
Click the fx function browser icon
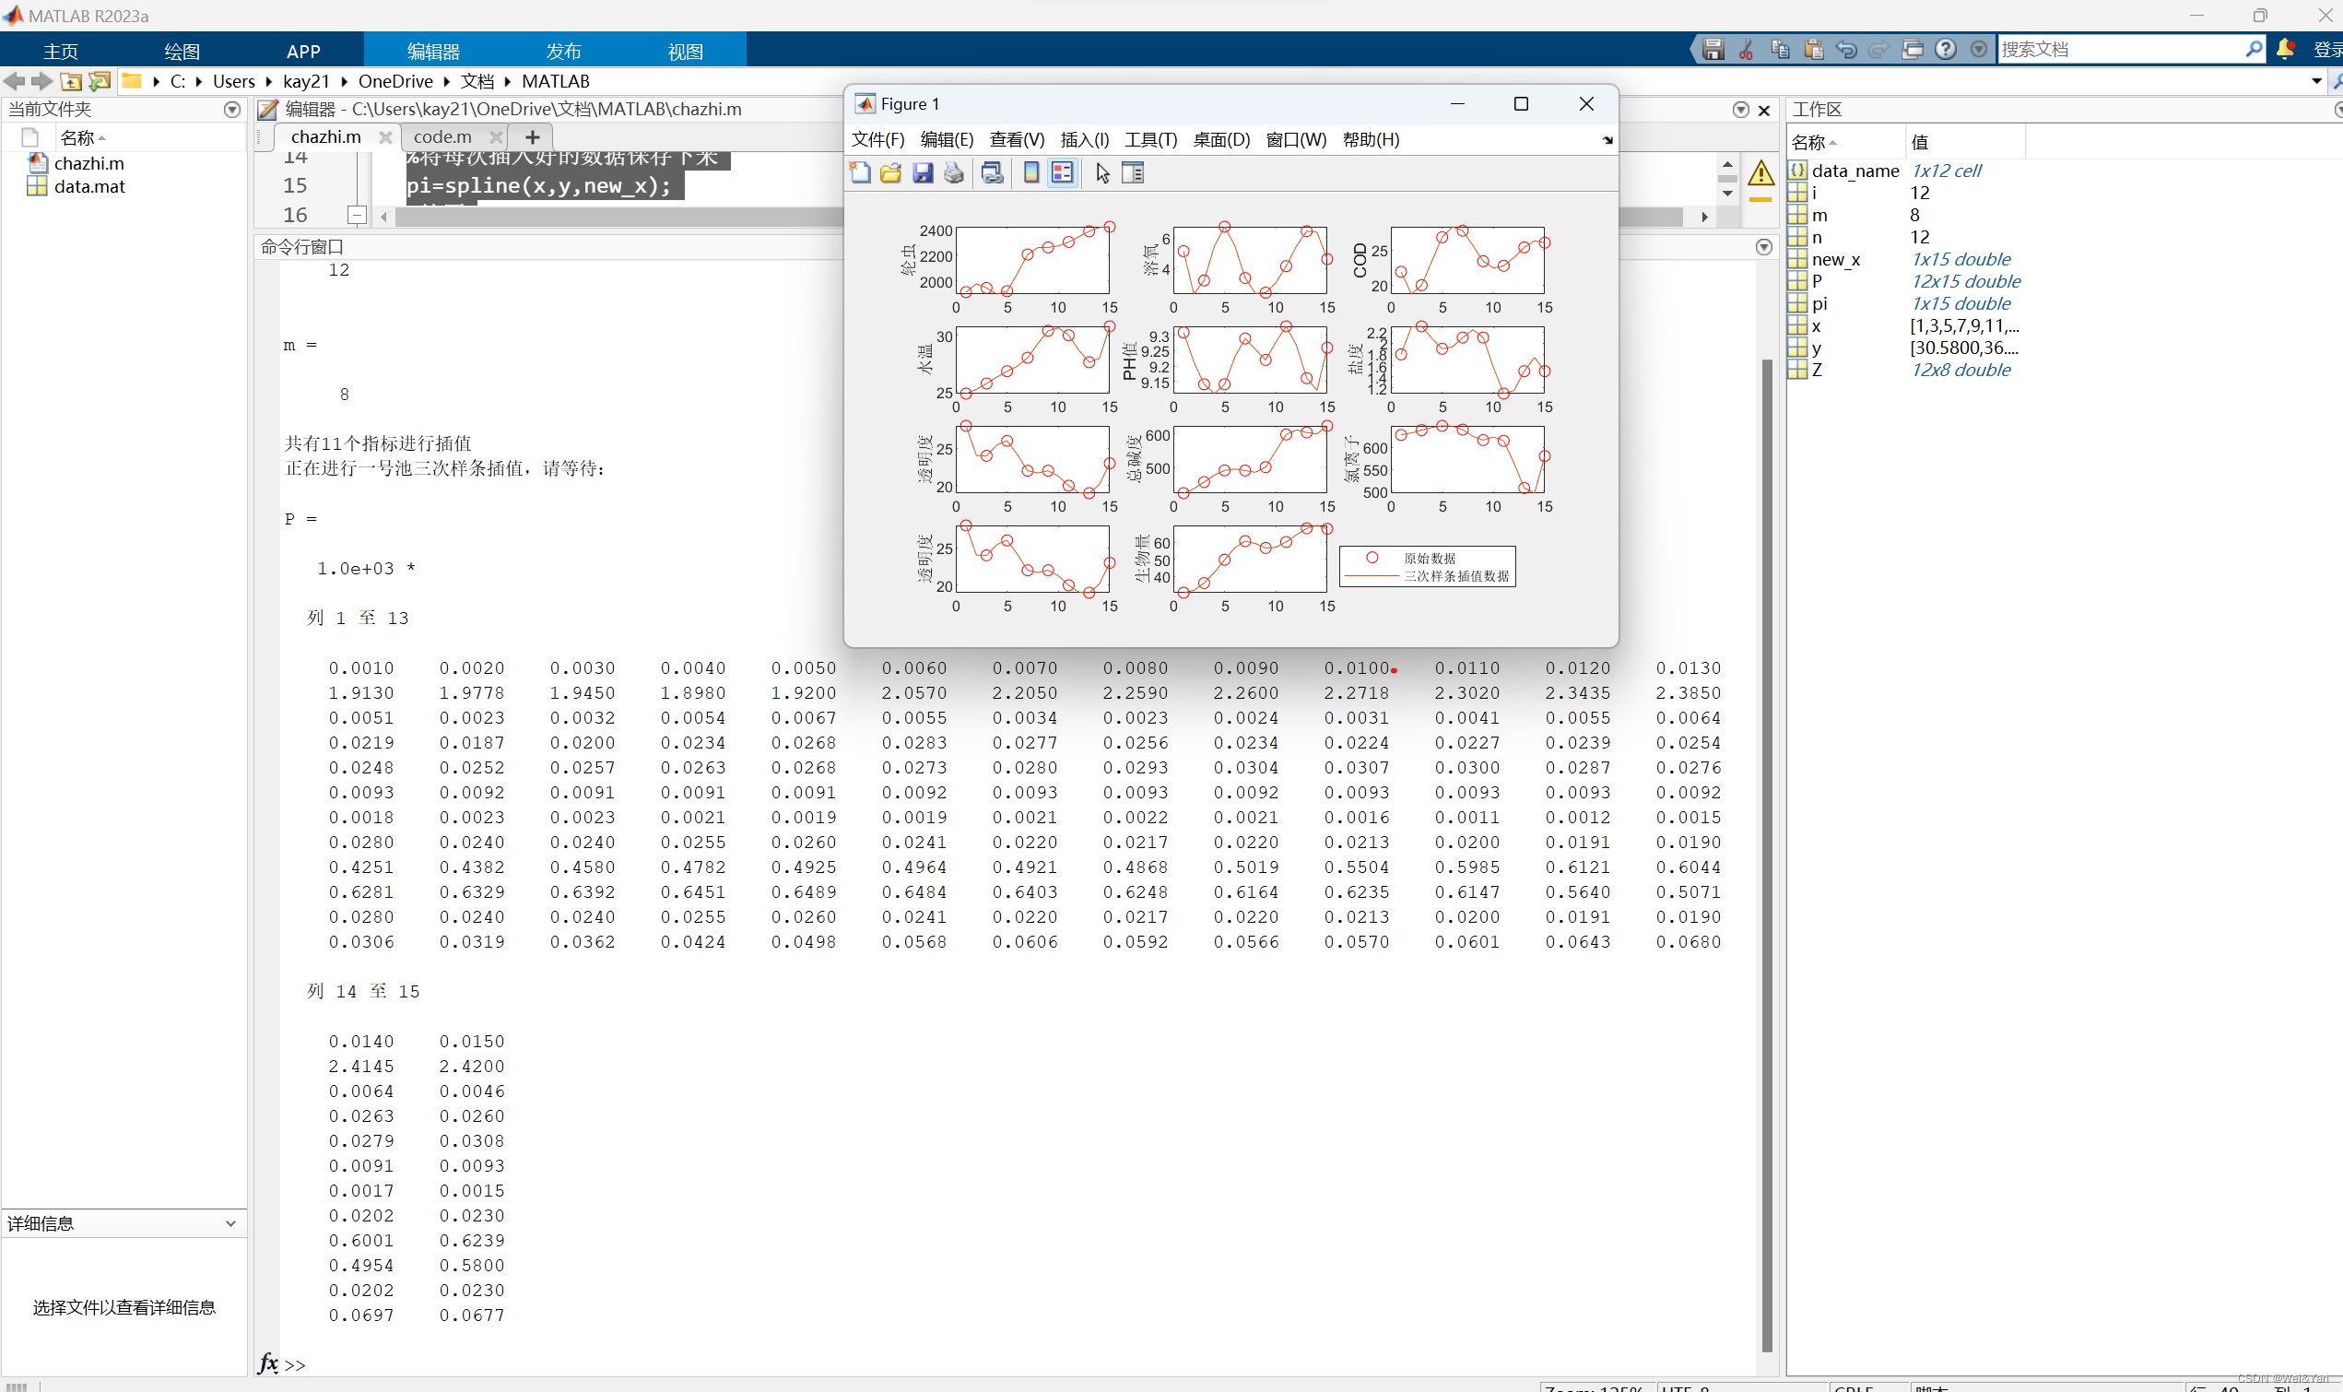pos(268,1362)
